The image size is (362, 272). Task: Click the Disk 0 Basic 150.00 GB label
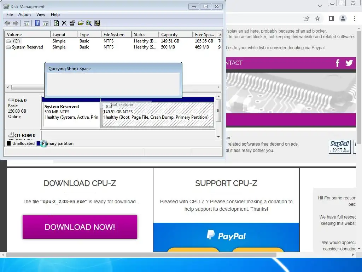(x=23, y=112)
